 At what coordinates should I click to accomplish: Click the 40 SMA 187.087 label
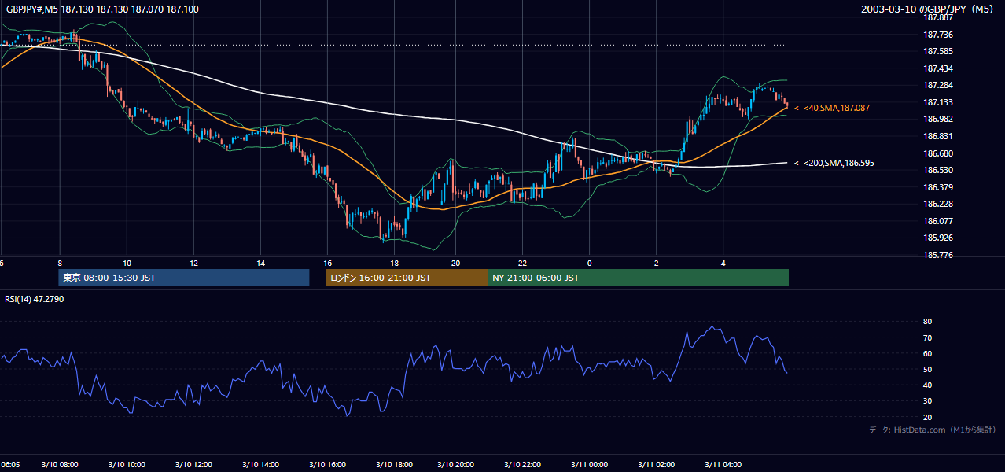click(x=832, y=108)
